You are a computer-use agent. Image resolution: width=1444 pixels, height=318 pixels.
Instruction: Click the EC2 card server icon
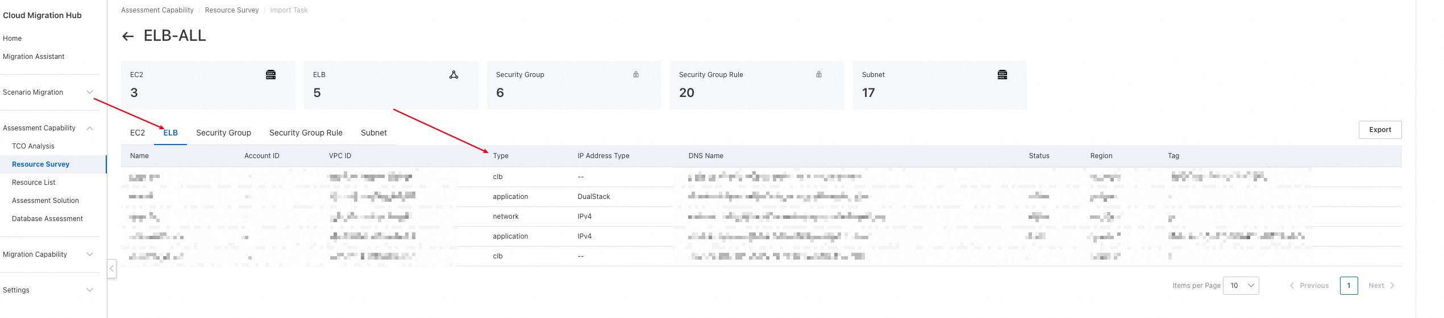pyautogui.click(x=271, y=75)
